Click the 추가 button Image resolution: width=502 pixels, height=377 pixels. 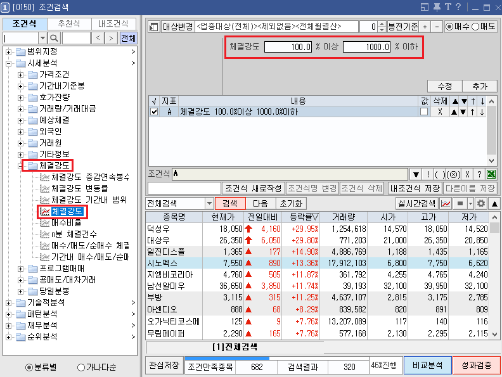click(x=480, y=86)
